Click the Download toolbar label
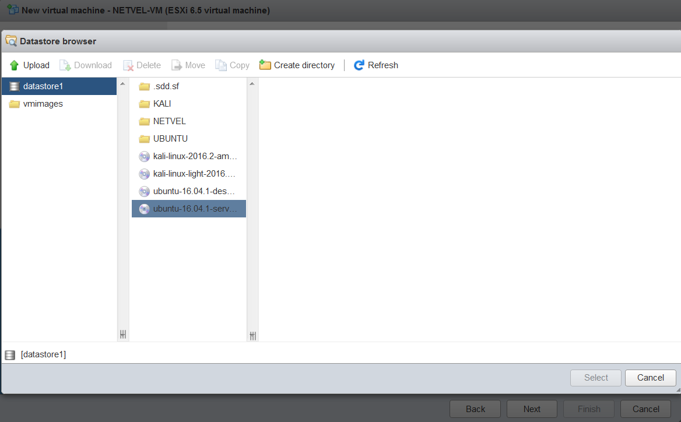The width and height of the screenshot is (681, 422). pyautogui.click(x=93, y=65)
